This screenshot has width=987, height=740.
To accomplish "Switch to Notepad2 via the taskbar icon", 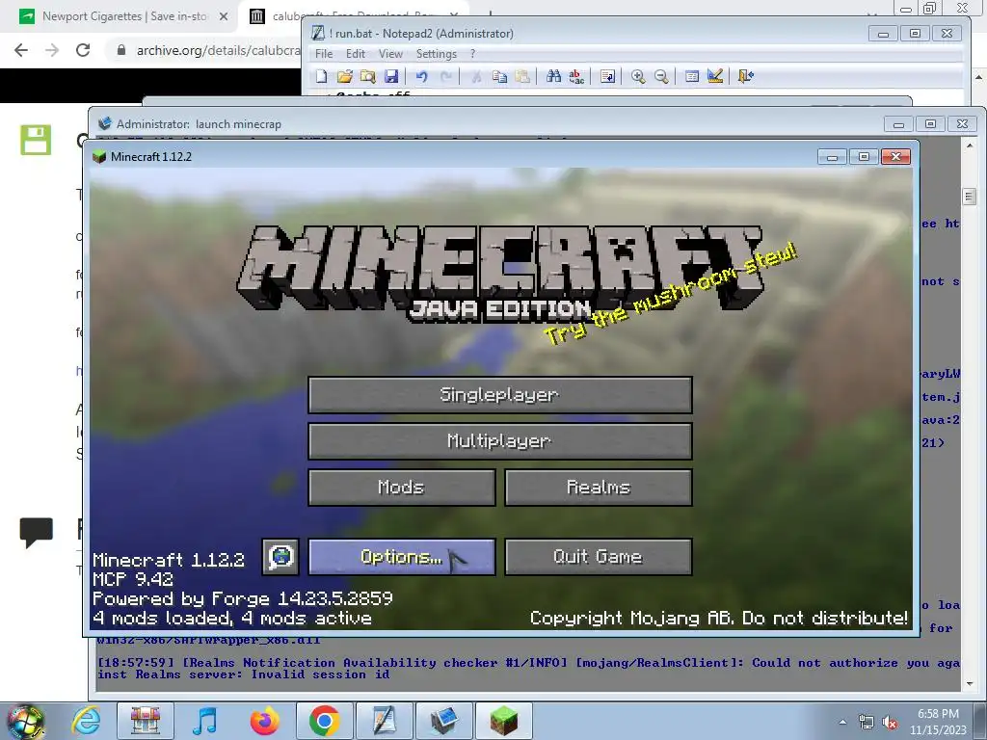I will [x=384, y=721].
